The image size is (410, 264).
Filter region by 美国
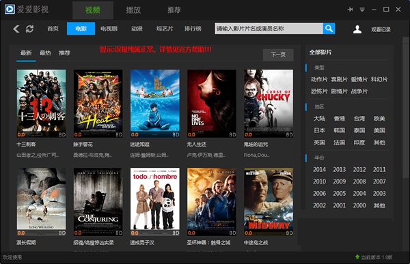point(379,130)
